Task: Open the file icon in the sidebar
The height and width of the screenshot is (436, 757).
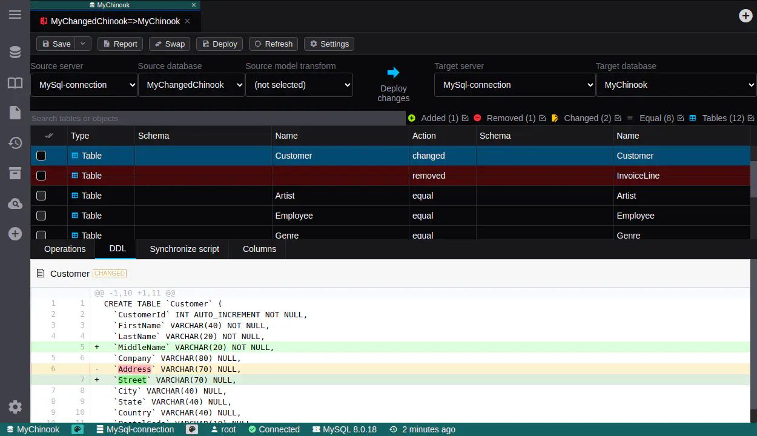Action: (x=15, y=113)
